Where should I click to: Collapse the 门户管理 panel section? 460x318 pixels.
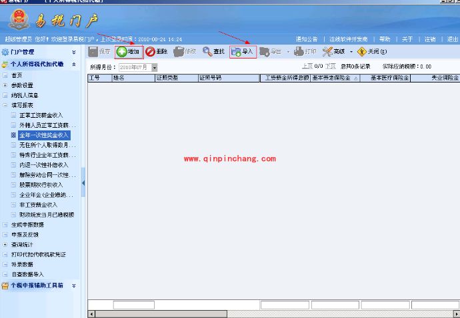click(74, 52)
